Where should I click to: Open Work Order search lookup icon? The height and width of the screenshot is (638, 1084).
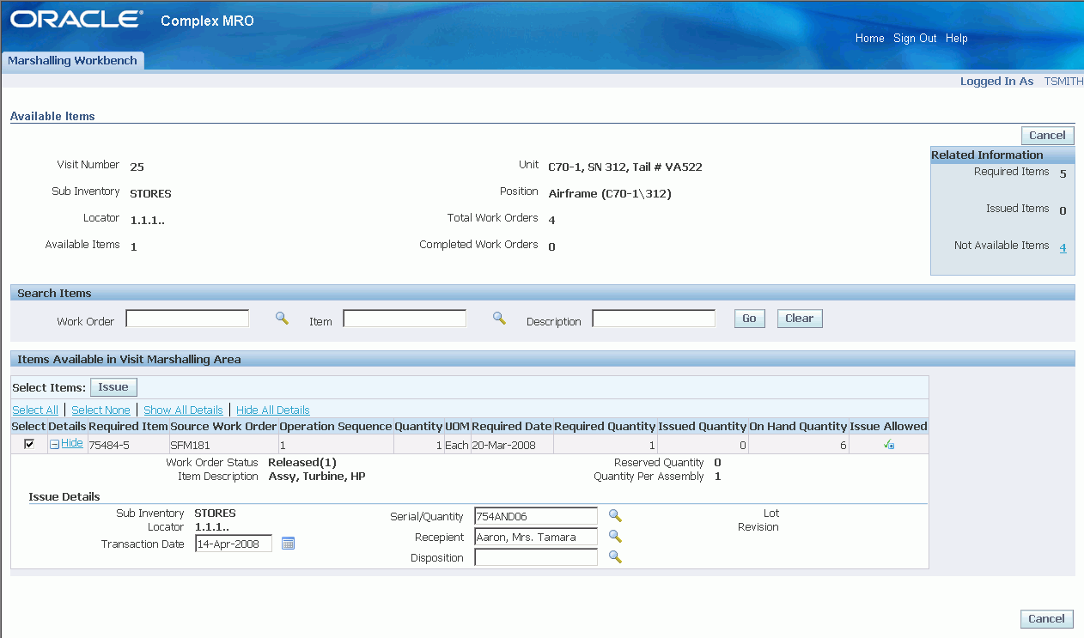pyautogui.click(x=282, y=318)
